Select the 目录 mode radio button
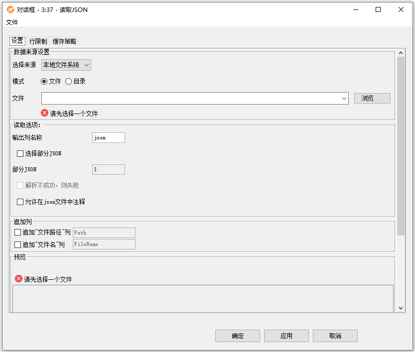The image size is (415, 352). pyautogui.click(x=69, y=81)
